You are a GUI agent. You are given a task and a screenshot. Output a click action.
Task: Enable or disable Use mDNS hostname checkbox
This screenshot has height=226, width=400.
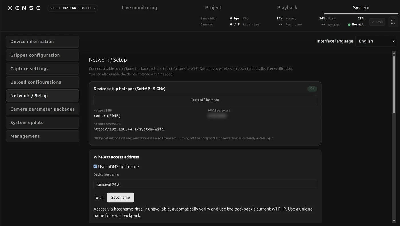coord(95,166)
